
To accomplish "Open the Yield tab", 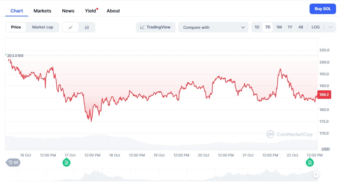I will pyautogui.click(x=90, y=11).
